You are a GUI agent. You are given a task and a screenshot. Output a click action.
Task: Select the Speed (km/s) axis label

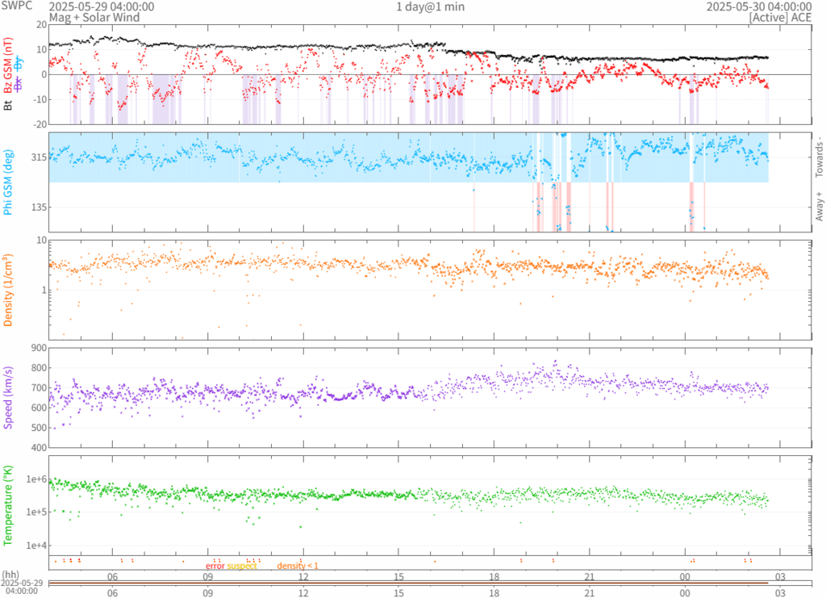pos(8,396)
